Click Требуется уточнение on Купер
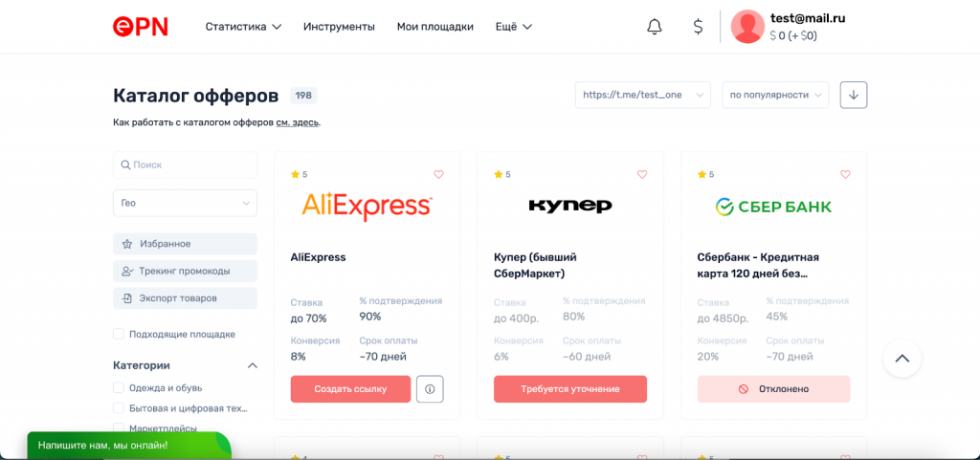The width and height of the screenshot is (980, 460). (570, 389)
